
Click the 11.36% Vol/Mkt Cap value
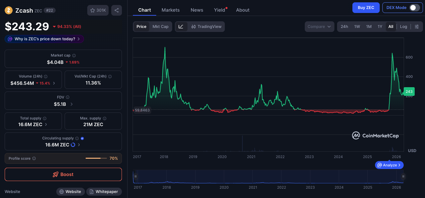(93, 83)
